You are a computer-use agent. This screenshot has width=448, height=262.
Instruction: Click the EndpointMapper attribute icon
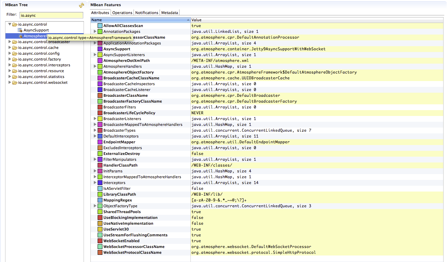click(x=100, y=142)
